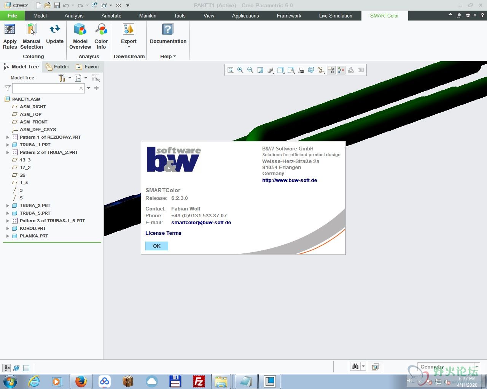487x389 pixels.
Task: Click OK in the SMARTColor dialog
Action: [x=157, y=246]
